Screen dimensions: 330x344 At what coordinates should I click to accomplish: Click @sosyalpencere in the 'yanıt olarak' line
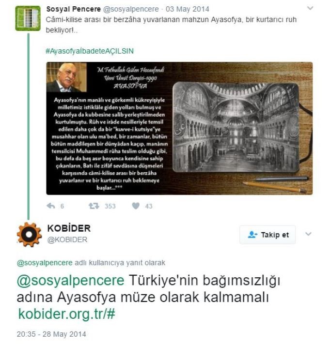click(45, 263)
